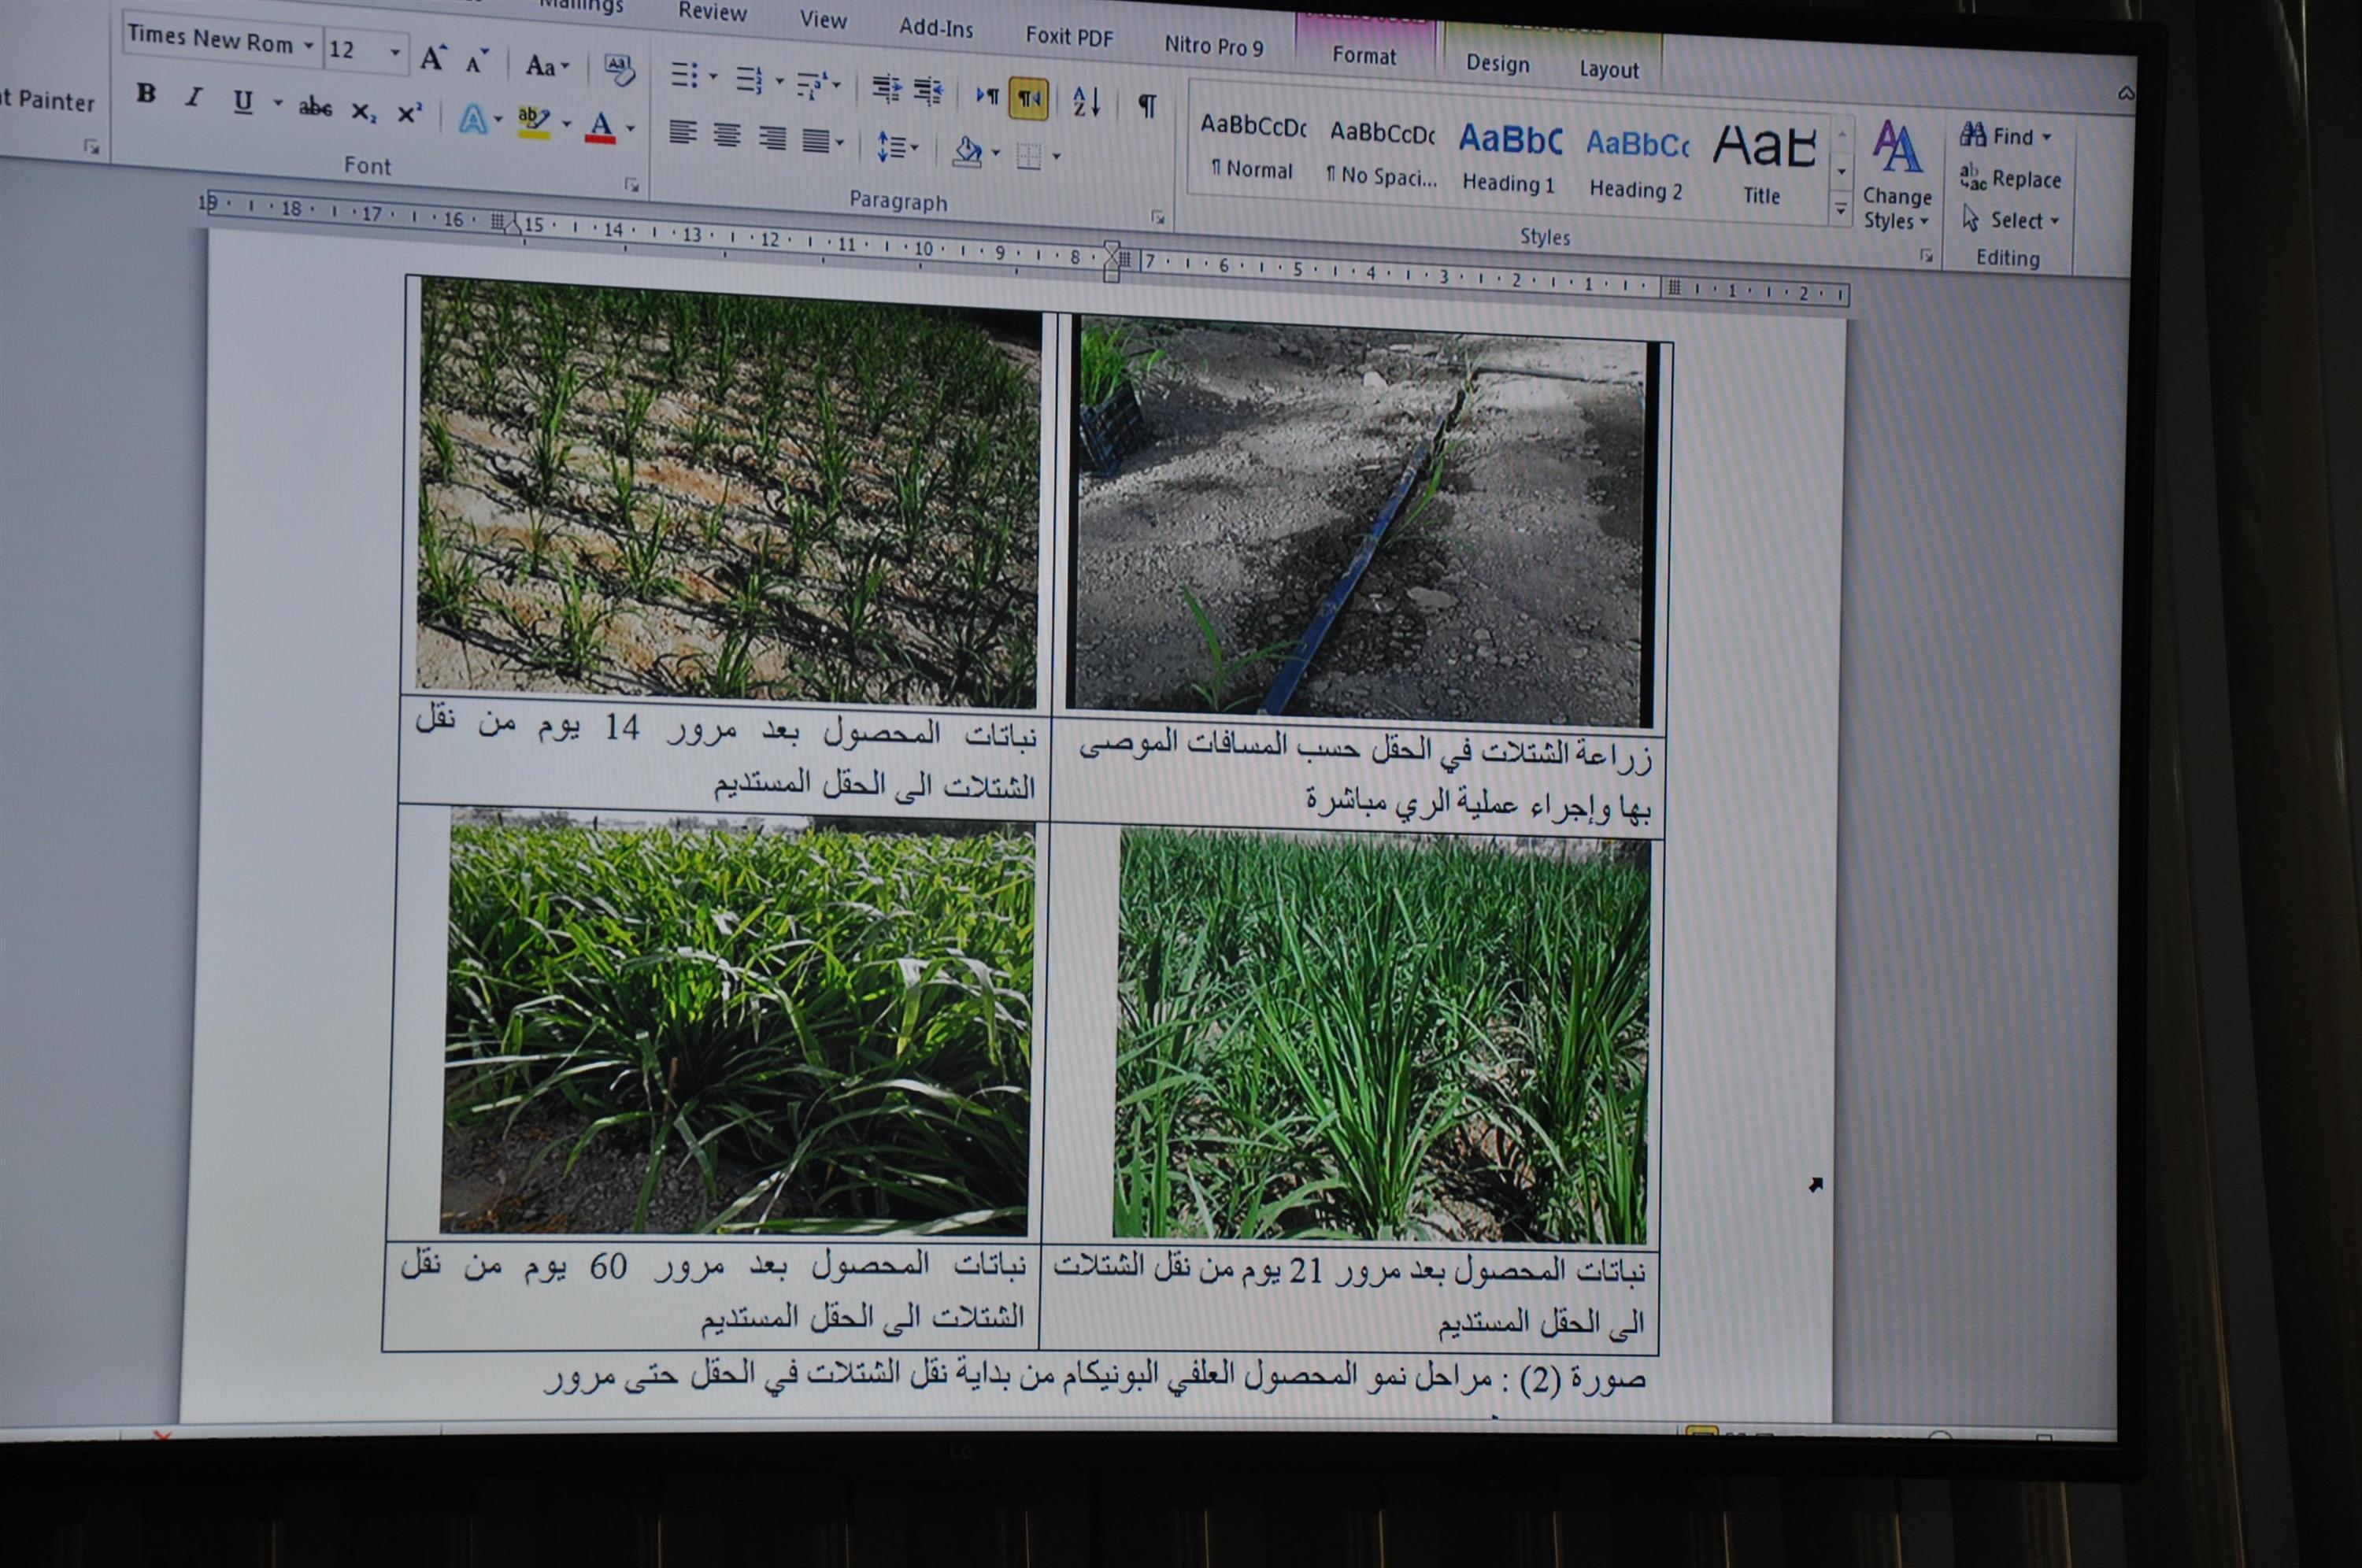Open Foxit PDF tab
Viewport: 2362px width, 1568px height.
click(x=1069, y=37)
